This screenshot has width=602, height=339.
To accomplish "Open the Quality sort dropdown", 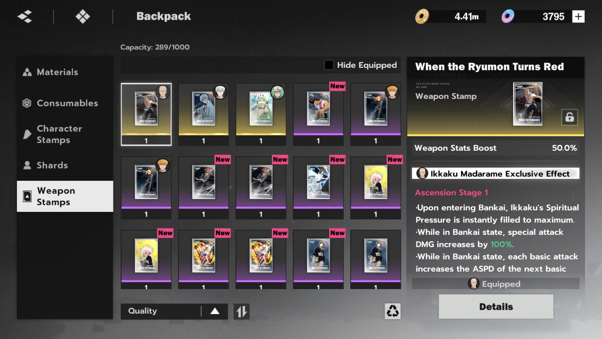I will point(174,311).
